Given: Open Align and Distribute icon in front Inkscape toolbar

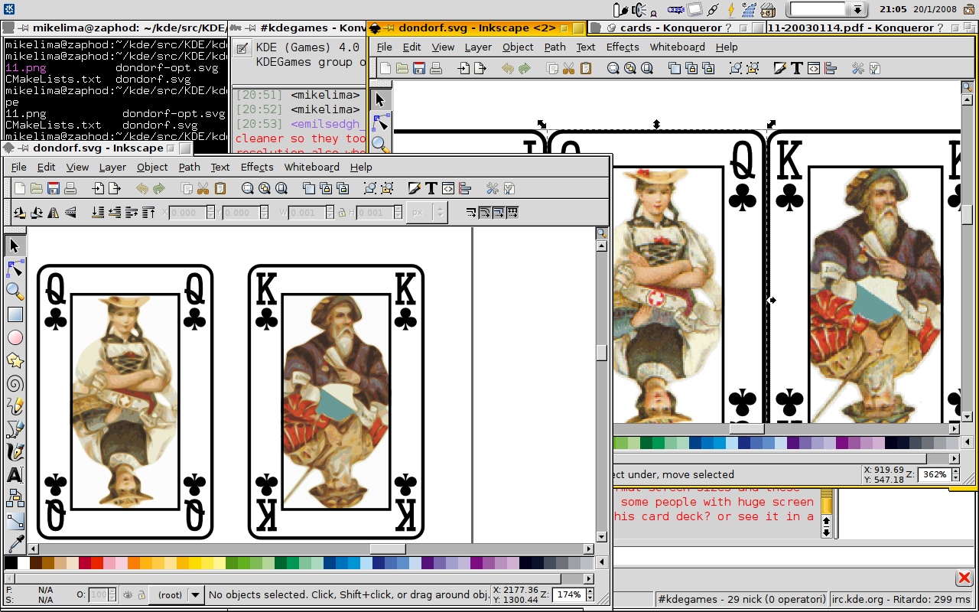Looking at the screenshot, I should pyautogui.click(x=465, y=188).
